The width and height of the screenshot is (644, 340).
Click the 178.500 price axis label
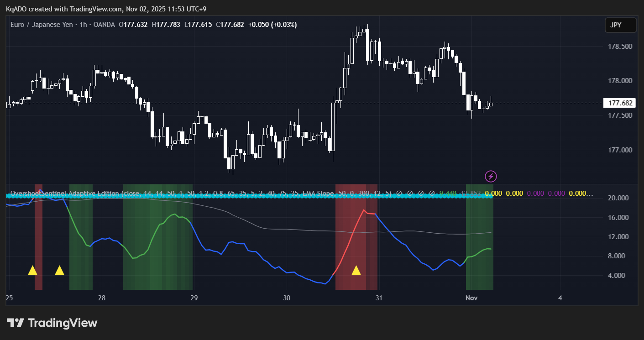(620, 47)
